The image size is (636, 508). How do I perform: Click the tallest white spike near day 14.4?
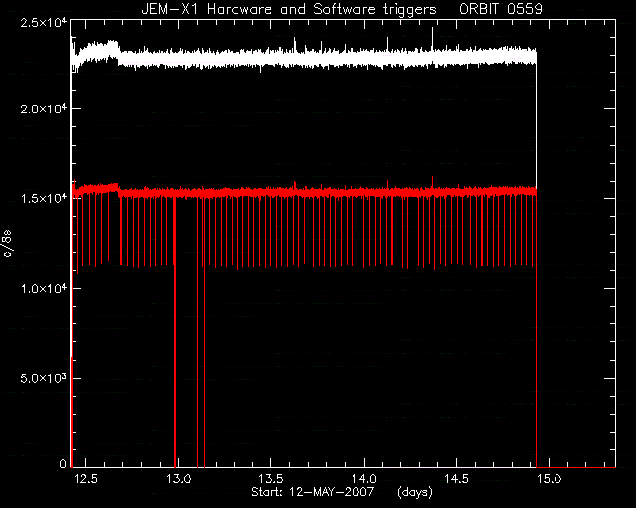[x=433, y=39]
